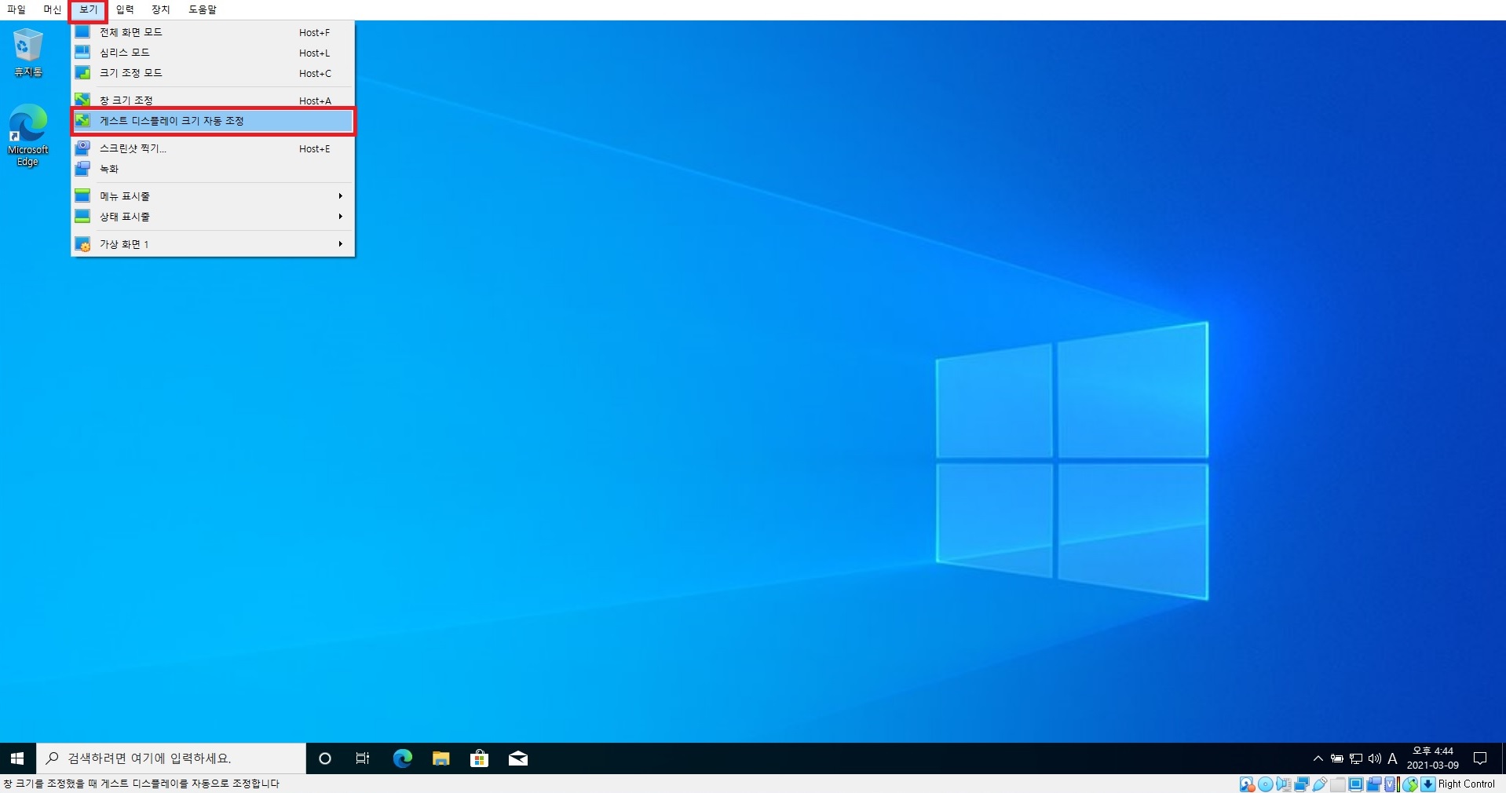Image resolution: width=1506 pixels, height=793 pixels.
Task: Choose 창 크기 조정 menu entry
Action: [213, 100]
